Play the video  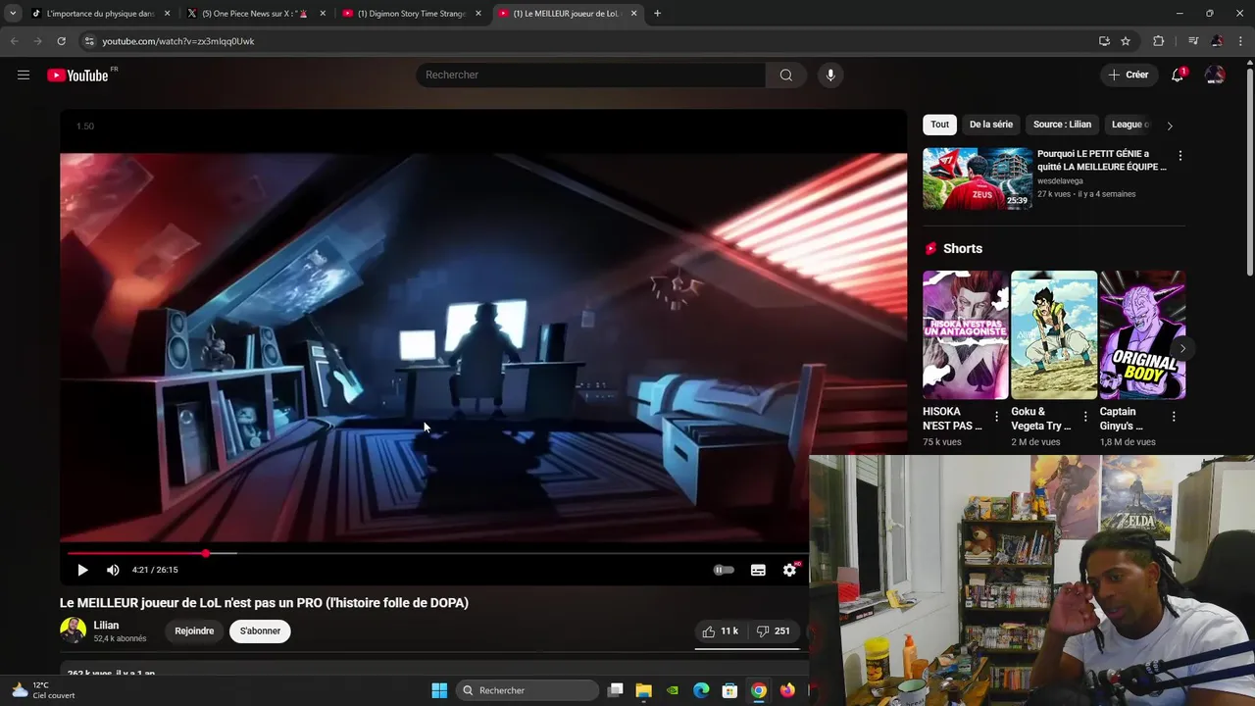point(82,570)
